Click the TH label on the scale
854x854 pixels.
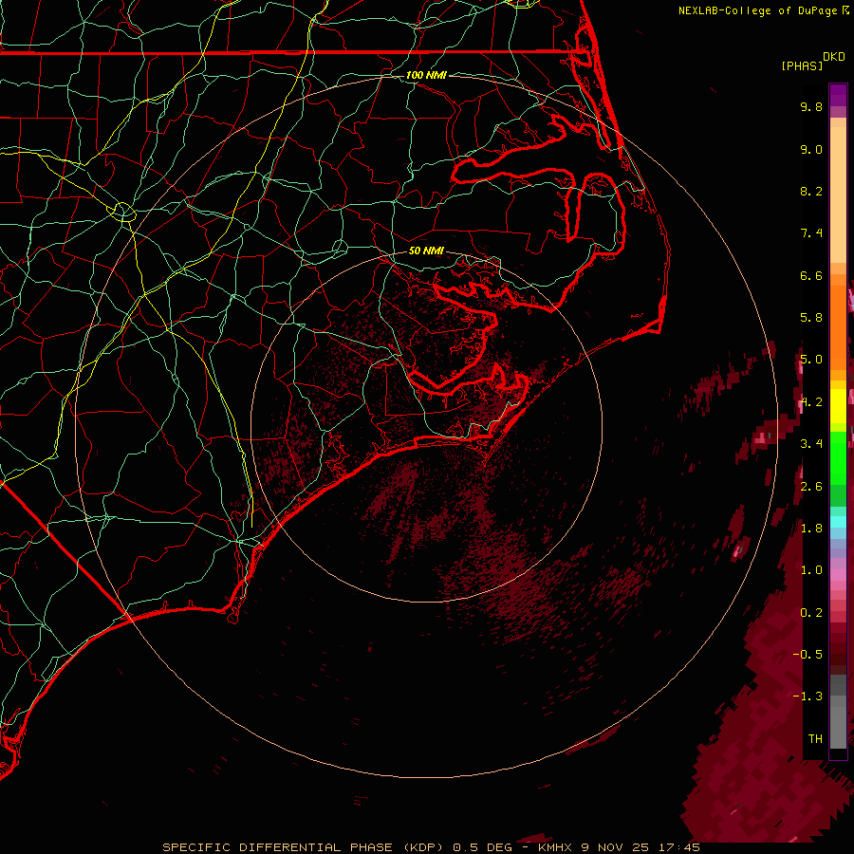coord(815,739)
